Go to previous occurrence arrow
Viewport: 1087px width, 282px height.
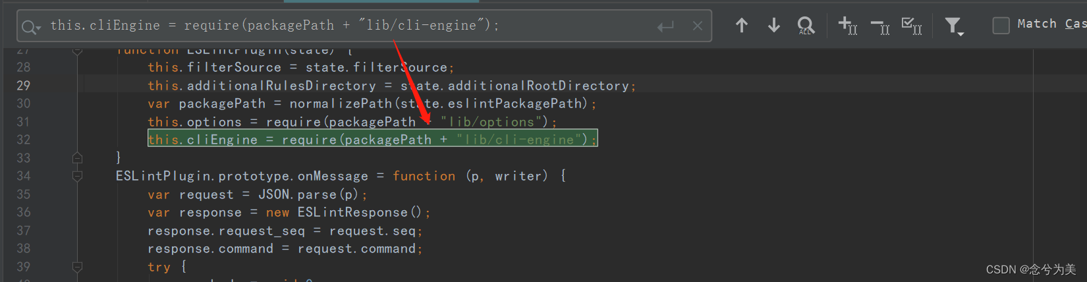point(742,26)
